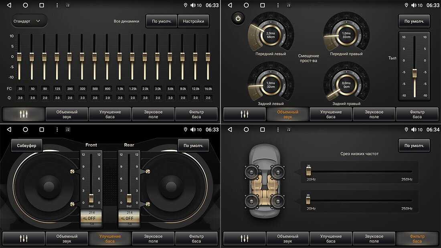
Task: Click the orange Фильтр баса tab
Action: pos(417,238)
